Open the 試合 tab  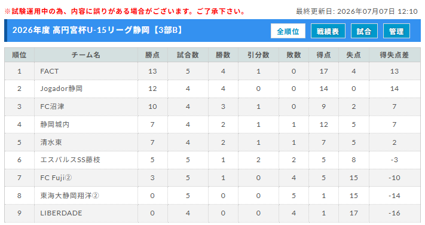coord(364,31)
